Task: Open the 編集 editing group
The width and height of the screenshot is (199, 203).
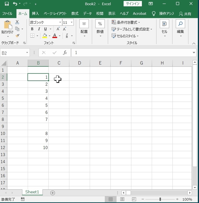Action: [x=180, y=28]
